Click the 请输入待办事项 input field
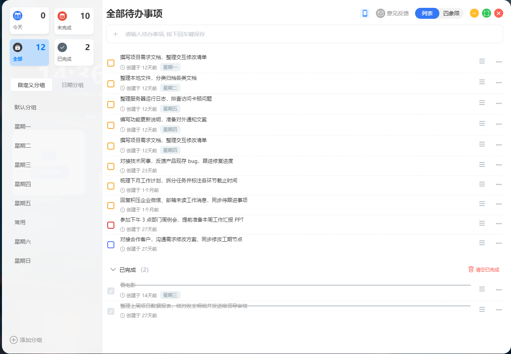Image resolution: width=511 pixels, height=354 pixels. (305, 34)
